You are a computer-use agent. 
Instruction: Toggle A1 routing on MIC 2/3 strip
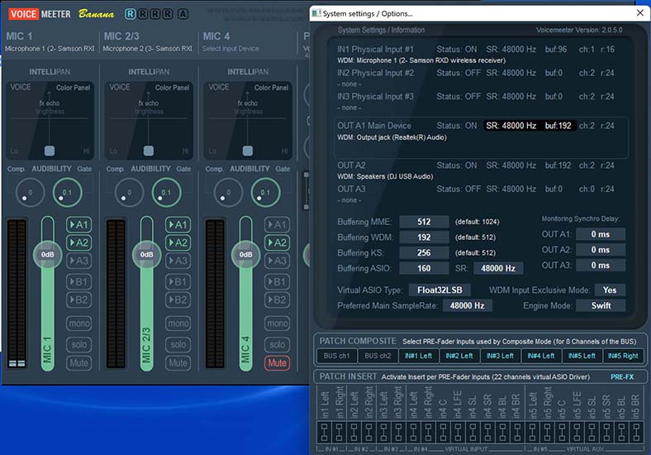(178, 225)
